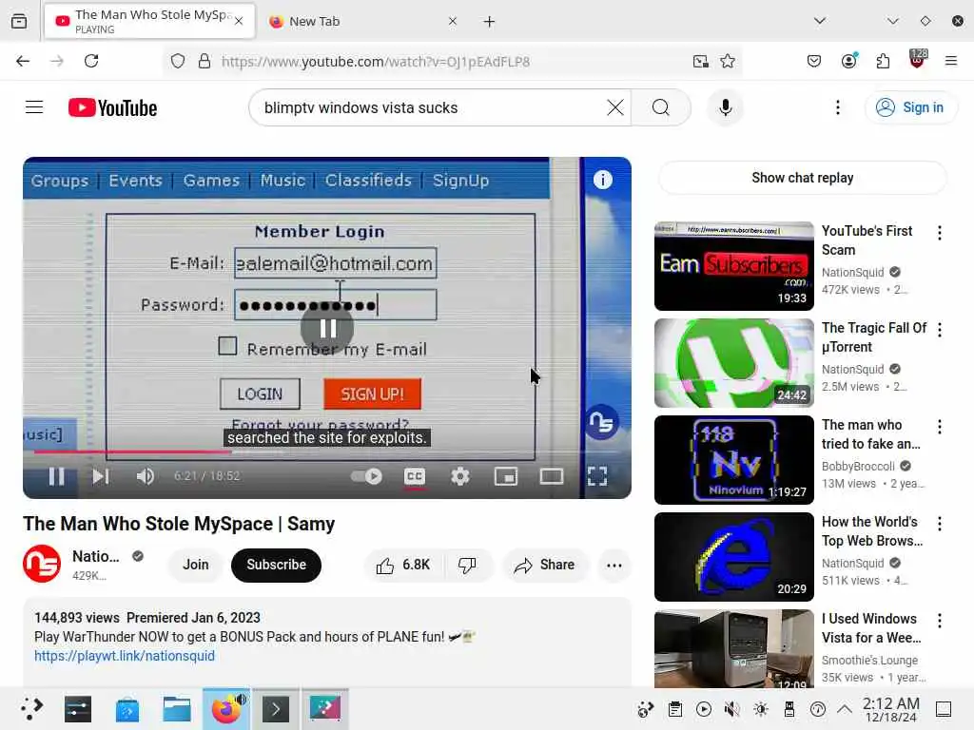Unmute audio from system tray volume icon
The width and height of the screenshot is (974, 730).
click(x=731, y=709)
